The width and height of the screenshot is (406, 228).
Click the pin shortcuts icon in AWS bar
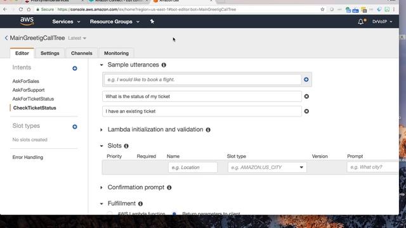pos(152,22)
